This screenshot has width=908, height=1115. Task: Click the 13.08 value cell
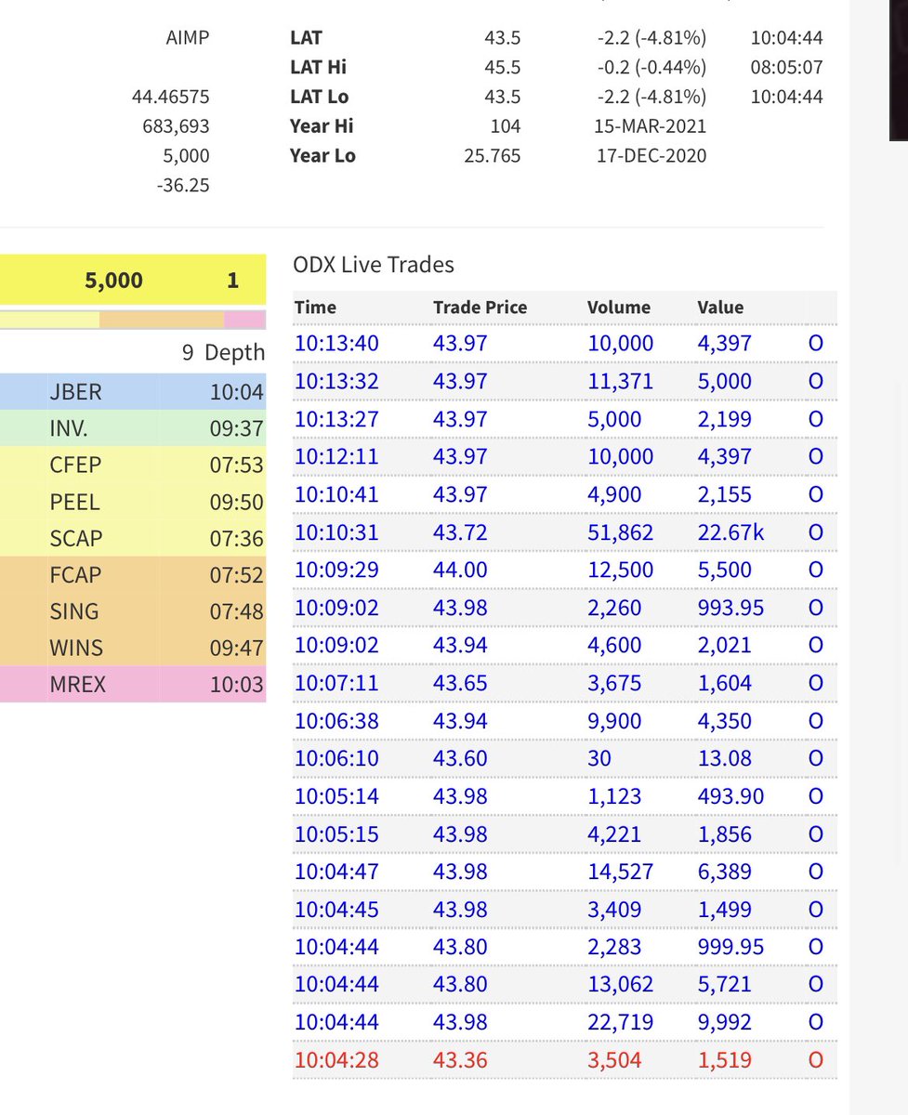(725, 758)
